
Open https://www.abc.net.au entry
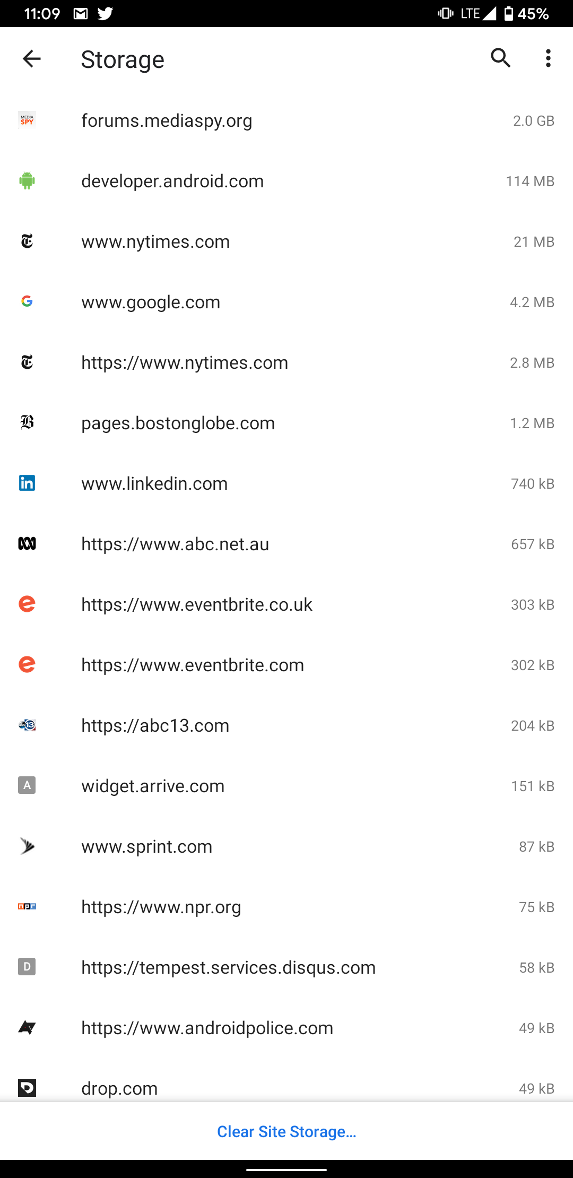pyautogui.click(x=286, y=544)
